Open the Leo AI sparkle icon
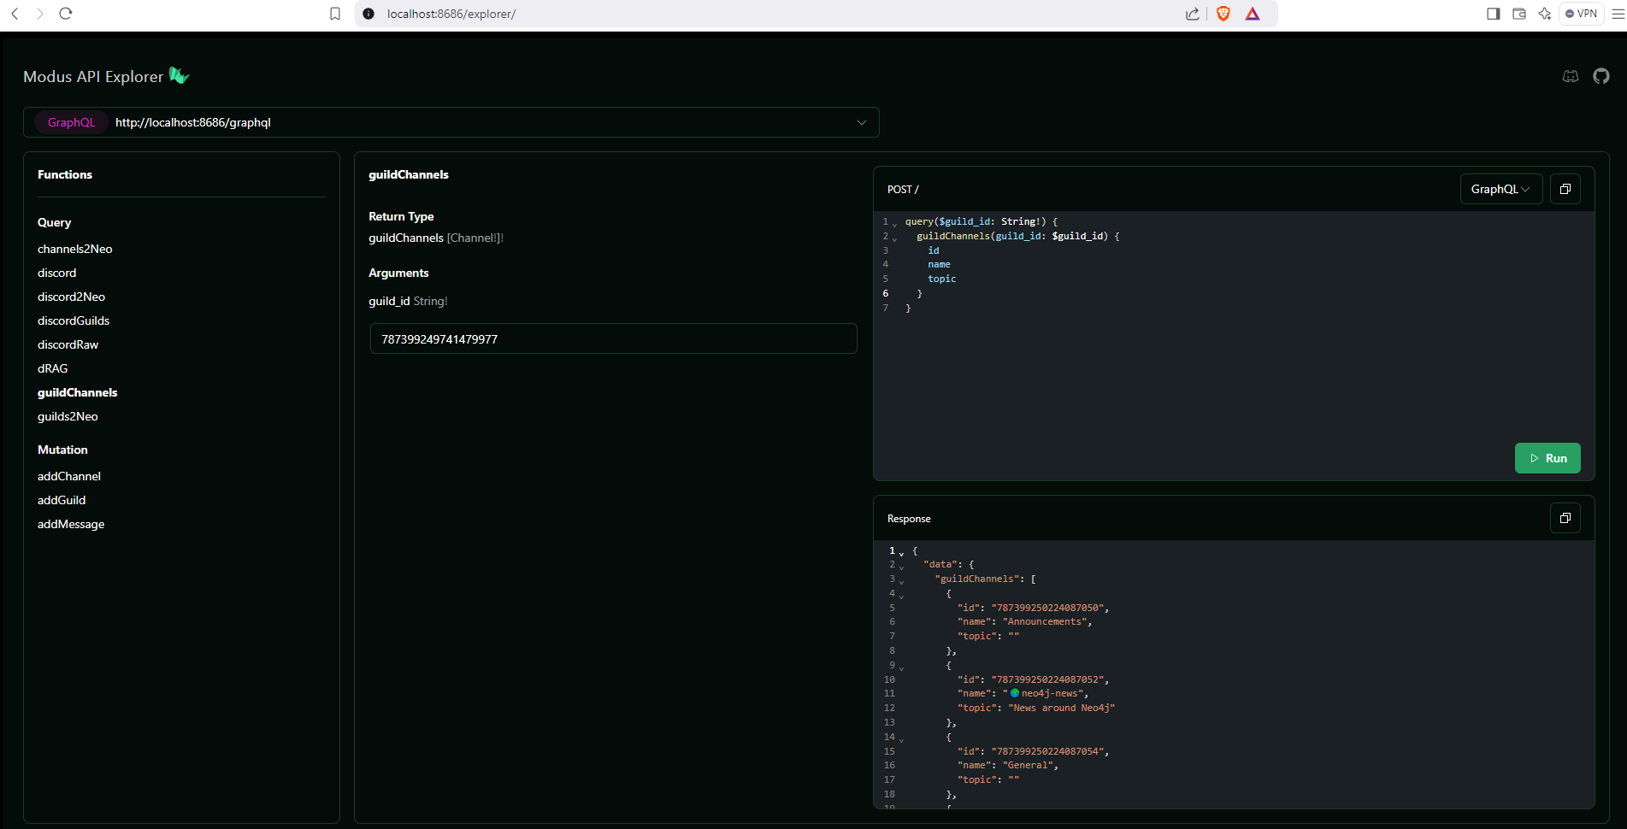 (1545, 14)
